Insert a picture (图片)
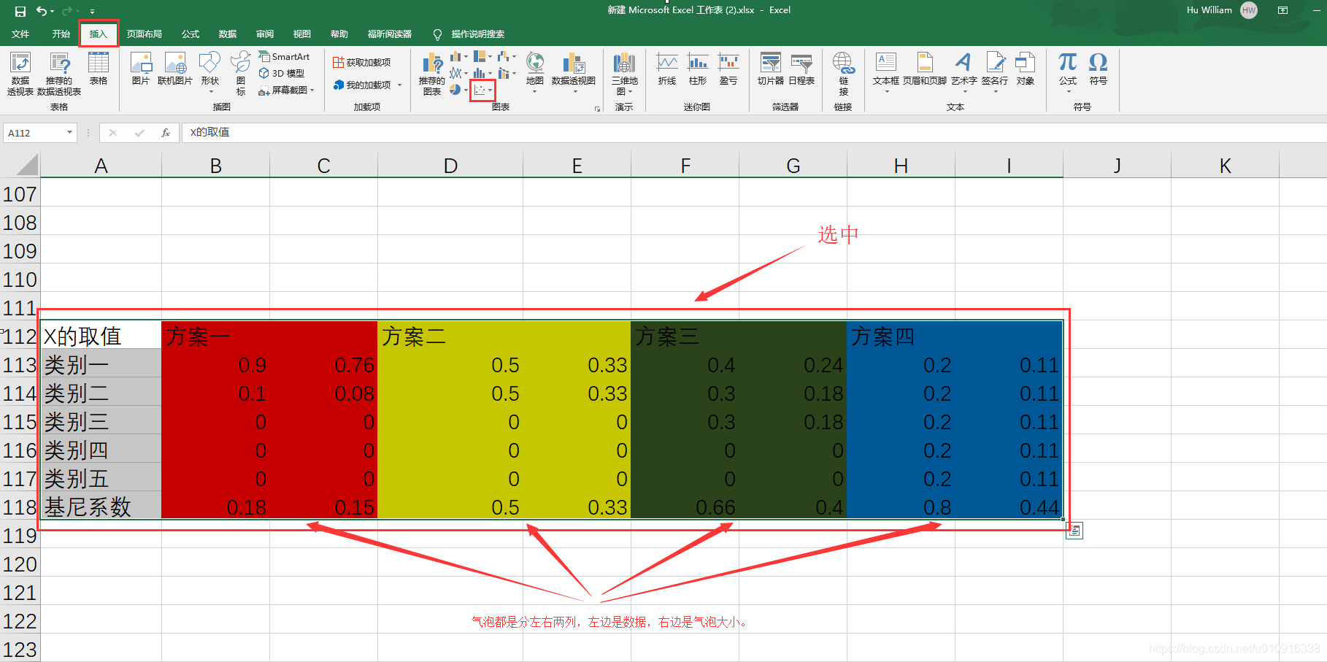The width and height of the screenshot is (1327, 662). pos(141,70)
